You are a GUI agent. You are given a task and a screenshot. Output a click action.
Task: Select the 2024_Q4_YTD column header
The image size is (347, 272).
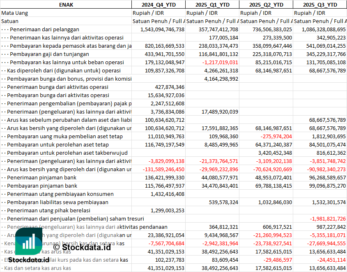point(158,5)
